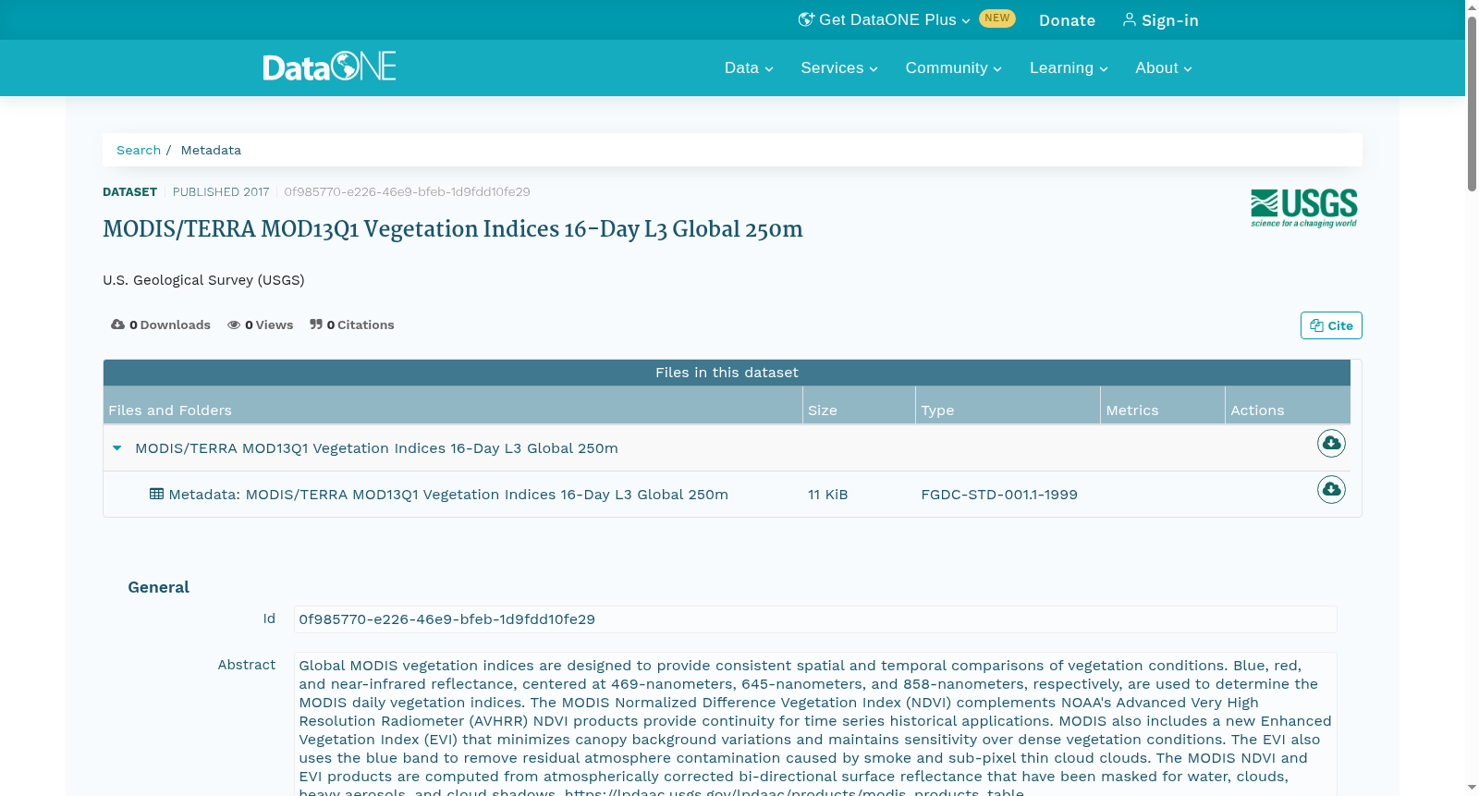Click the citations quote icon metric
Image resolution: width=1479 pixels, height=796 pixels.
pyautogui.click(x=316, y=325)
